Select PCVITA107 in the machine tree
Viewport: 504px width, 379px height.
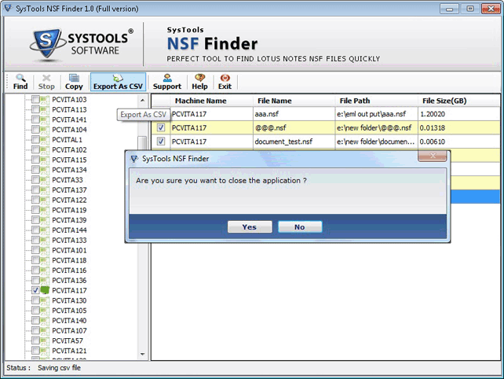(x=69, y=331)
